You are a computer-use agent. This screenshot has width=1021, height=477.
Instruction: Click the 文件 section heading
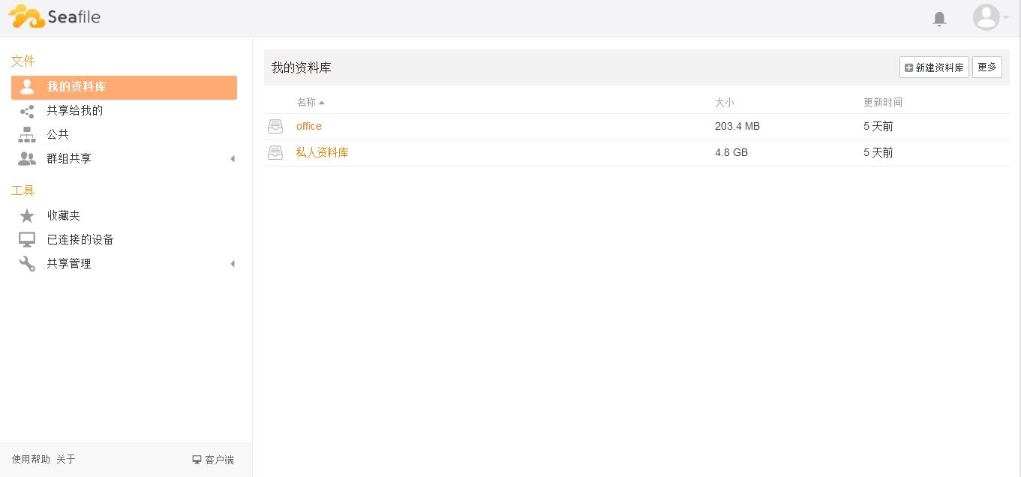[23, 61]
